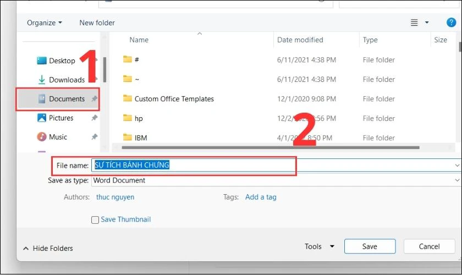
Task: Click the Cancel button
Action: [x=430, y=246]
